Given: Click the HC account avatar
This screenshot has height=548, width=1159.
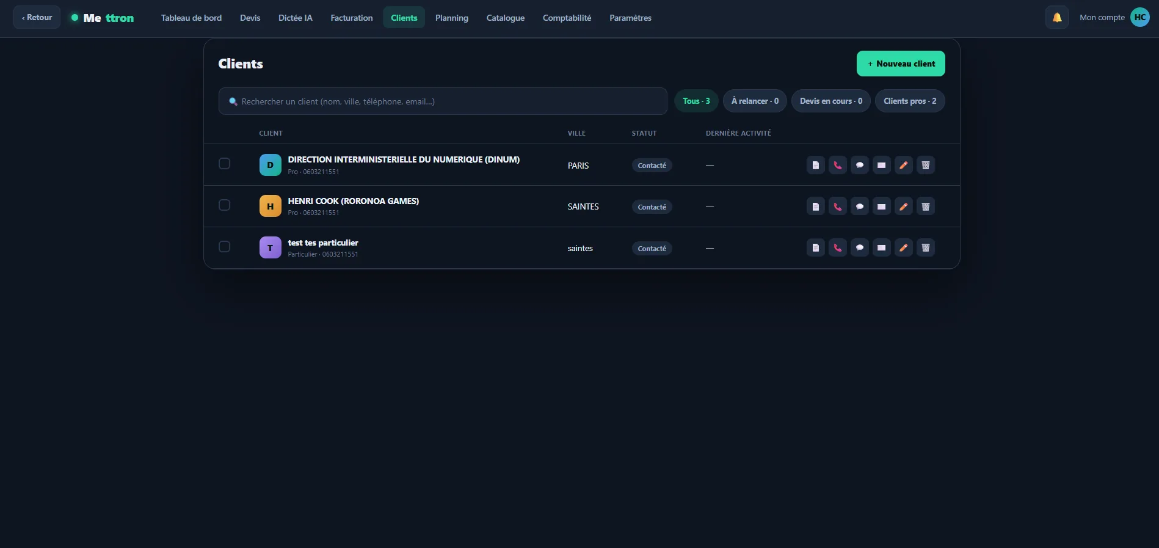Looking at the screenshot, I should 1139,18.
